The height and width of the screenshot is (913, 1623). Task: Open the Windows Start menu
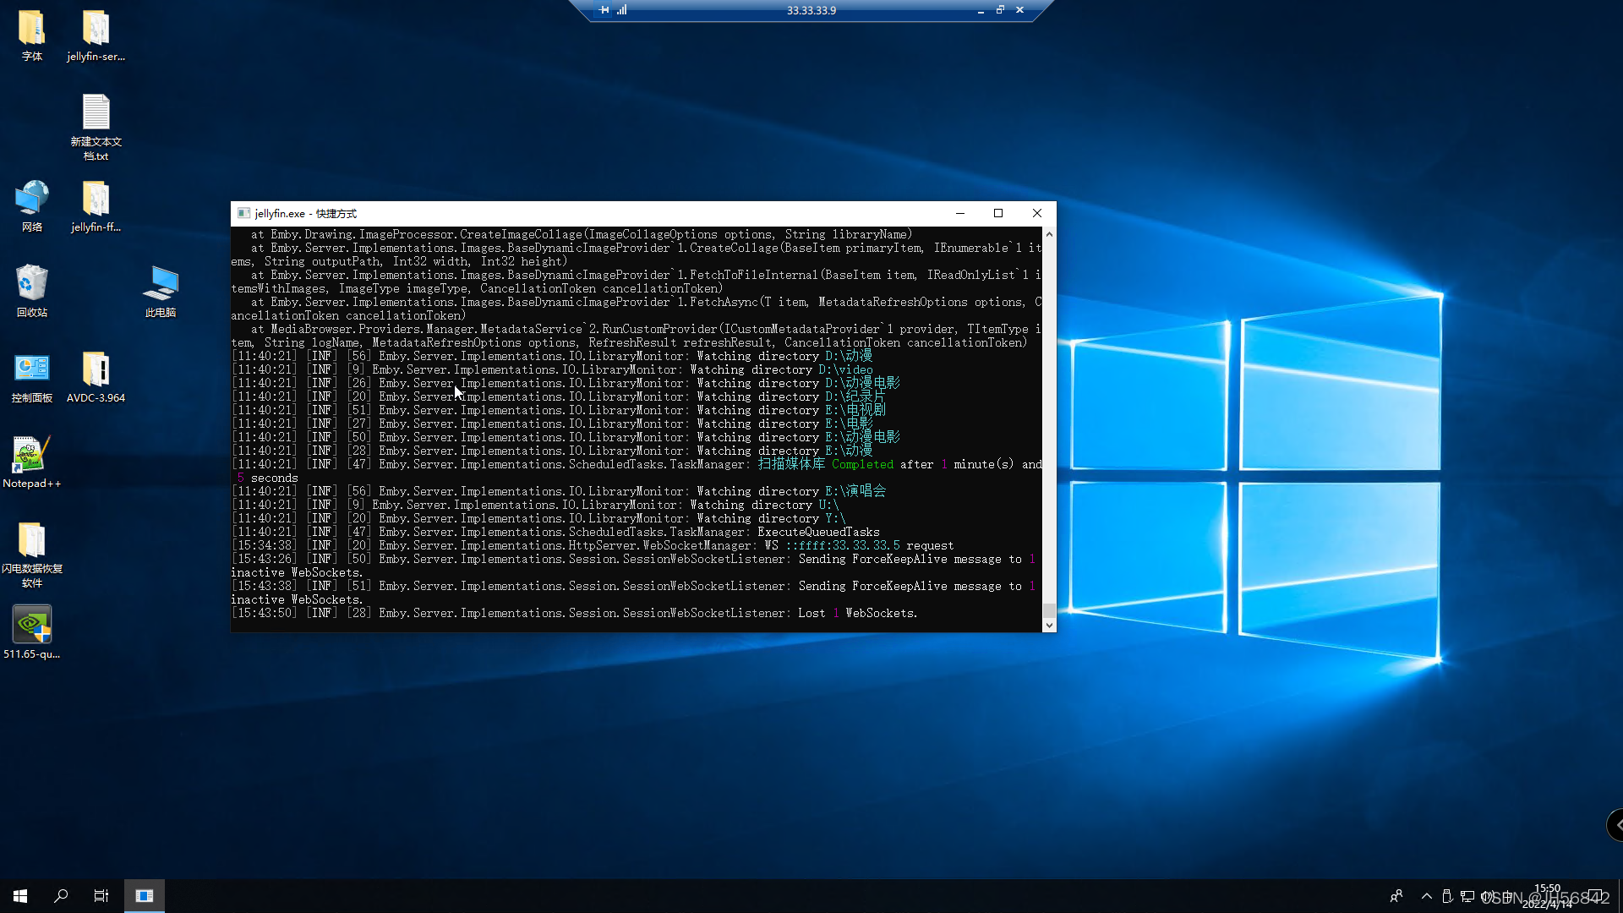point(20,896)
